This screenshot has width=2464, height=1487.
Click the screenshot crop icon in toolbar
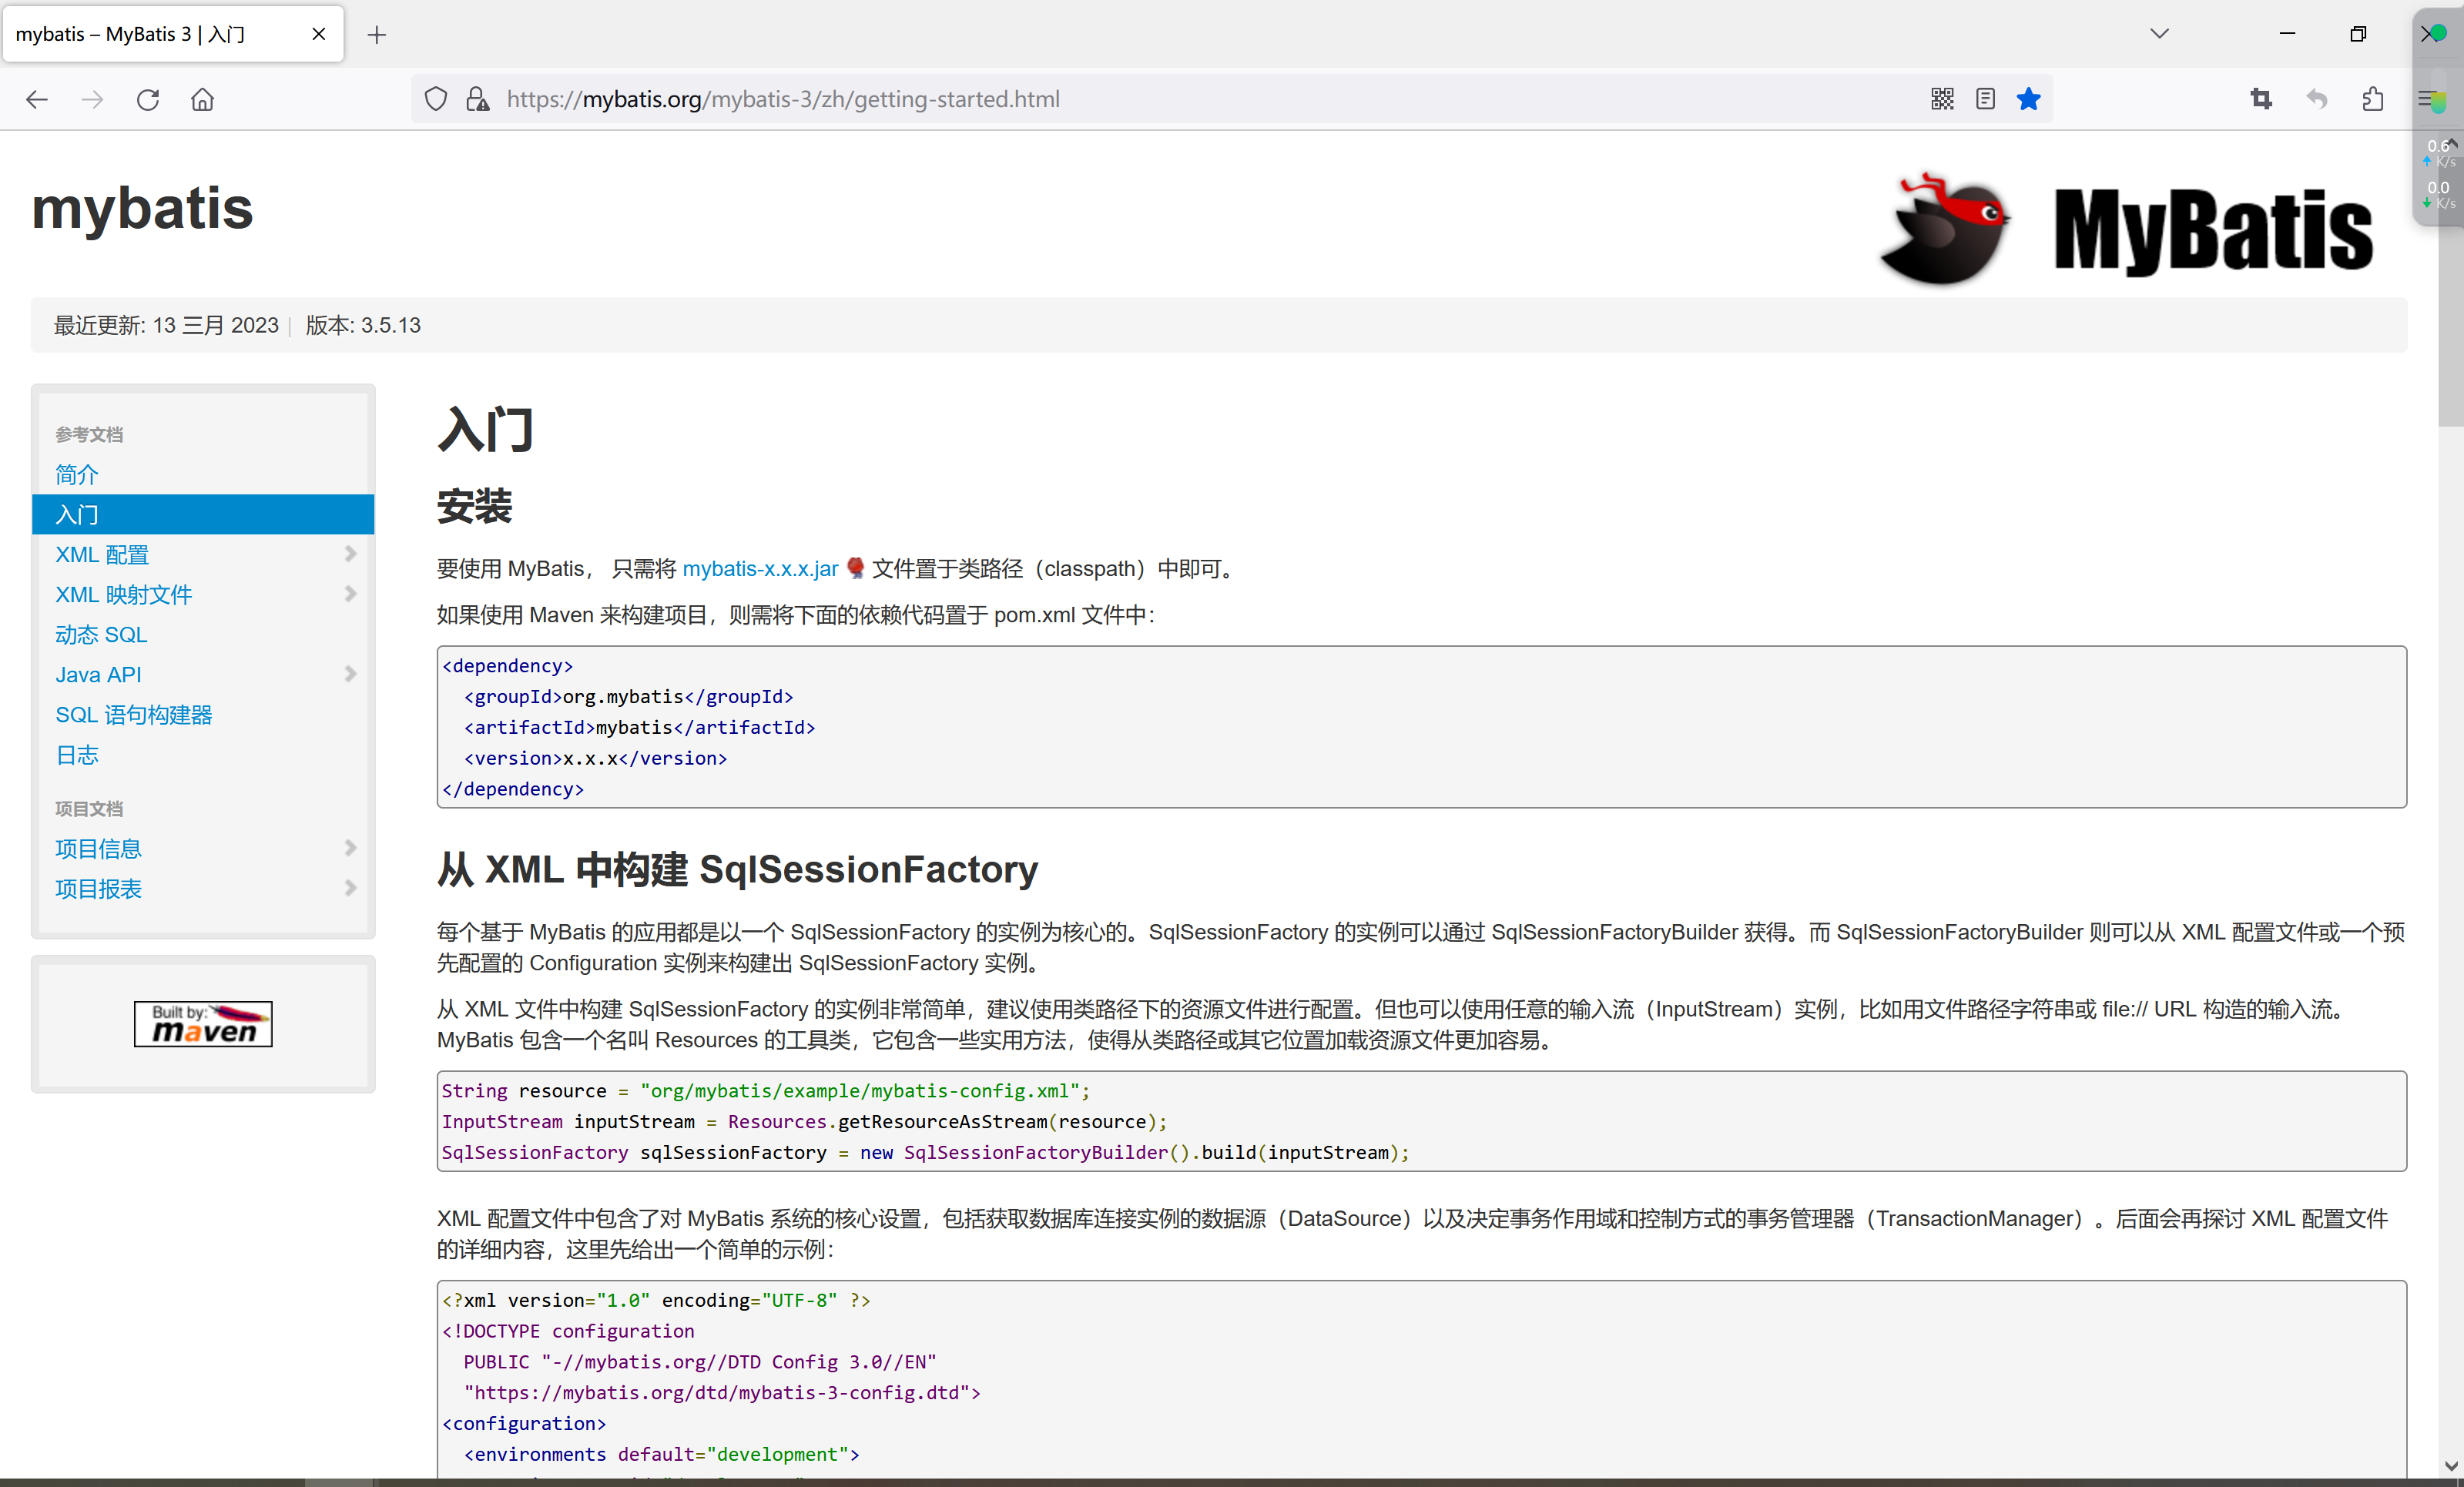(2261, 99)
